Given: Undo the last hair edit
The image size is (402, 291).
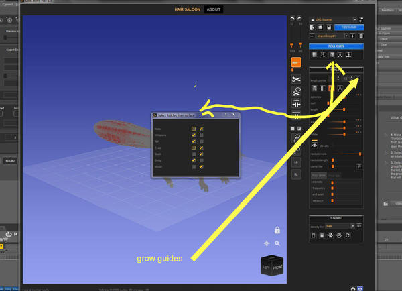Looking at the screenshot, I should (x=292, y=19).
